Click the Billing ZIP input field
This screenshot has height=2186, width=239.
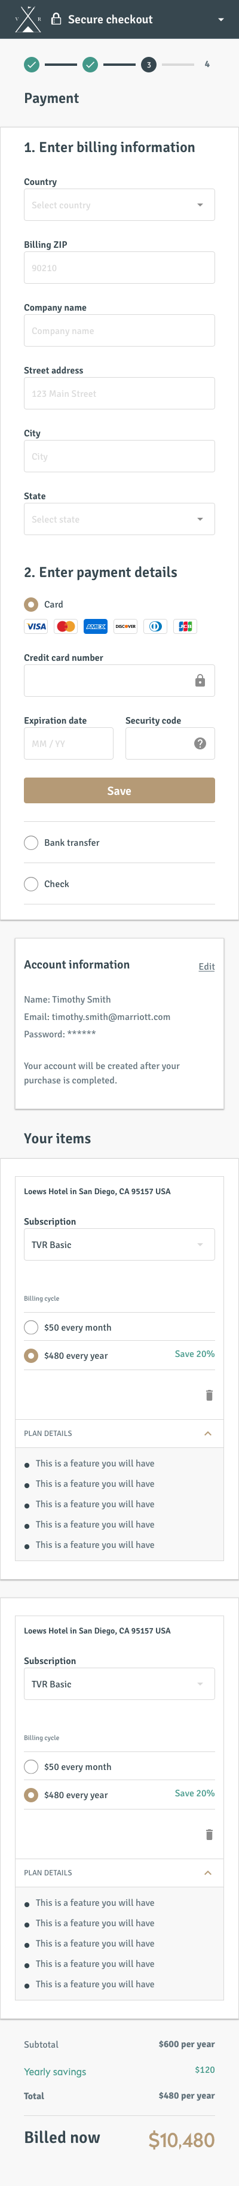click(x=119, y=268)
